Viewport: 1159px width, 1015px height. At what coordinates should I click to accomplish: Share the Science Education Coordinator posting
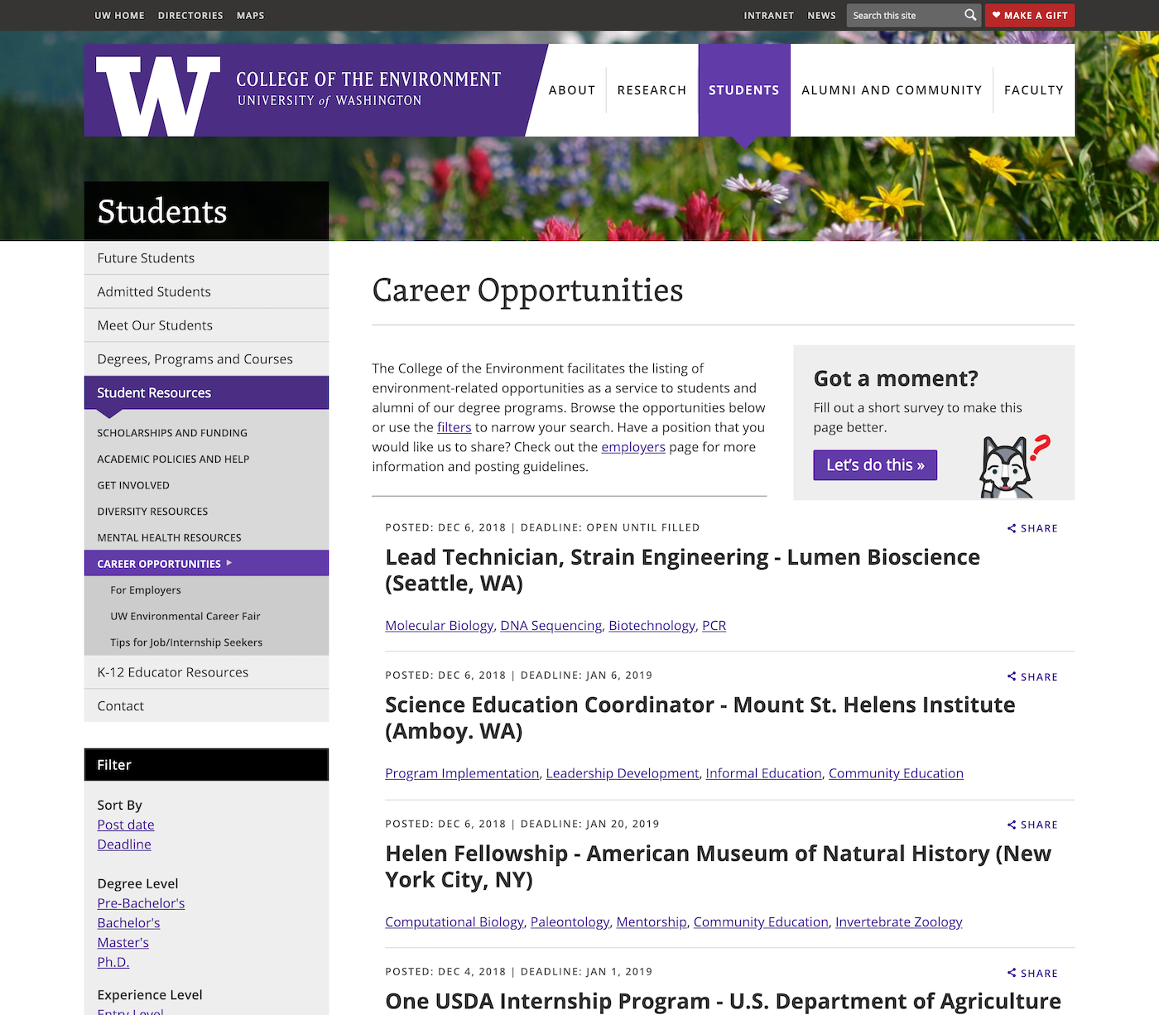tap(1032, 676)
